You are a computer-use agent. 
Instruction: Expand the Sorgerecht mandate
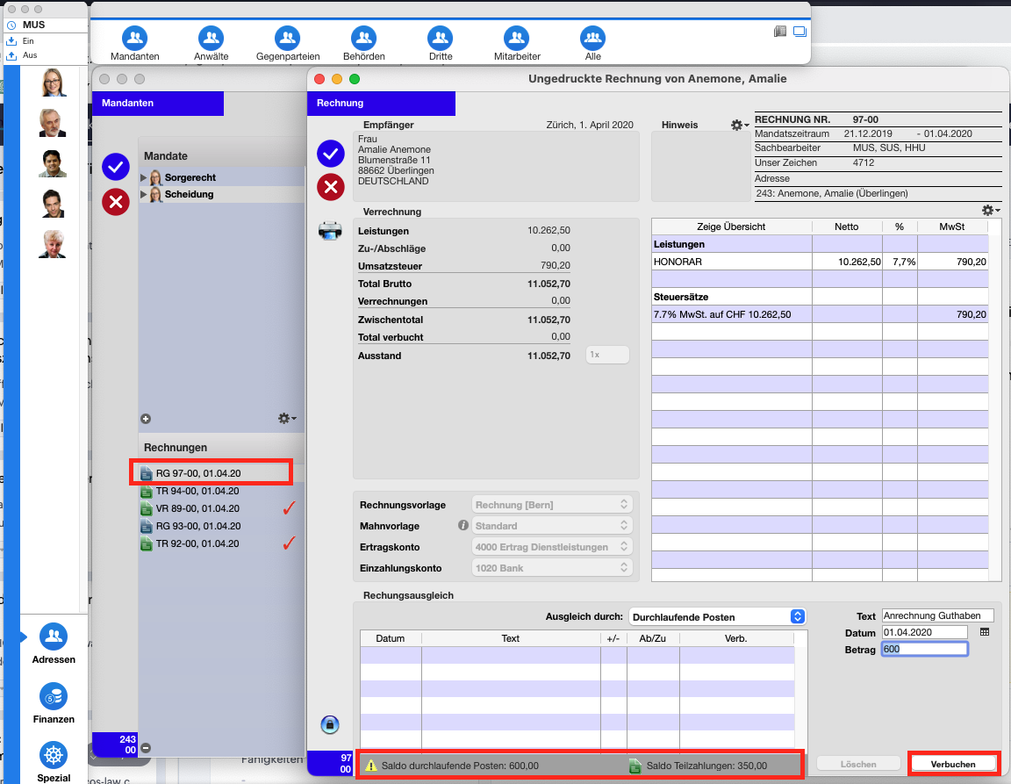[143, 177]
